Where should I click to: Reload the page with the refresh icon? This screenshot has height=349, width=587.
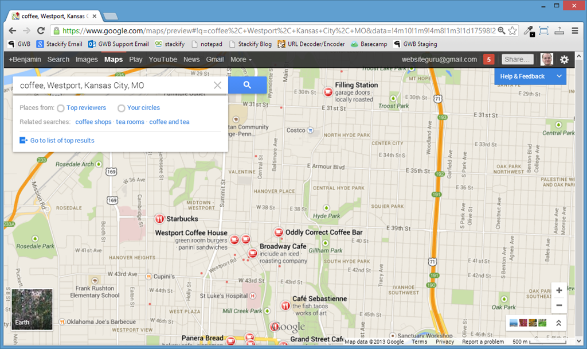click(x=41, y=31)
